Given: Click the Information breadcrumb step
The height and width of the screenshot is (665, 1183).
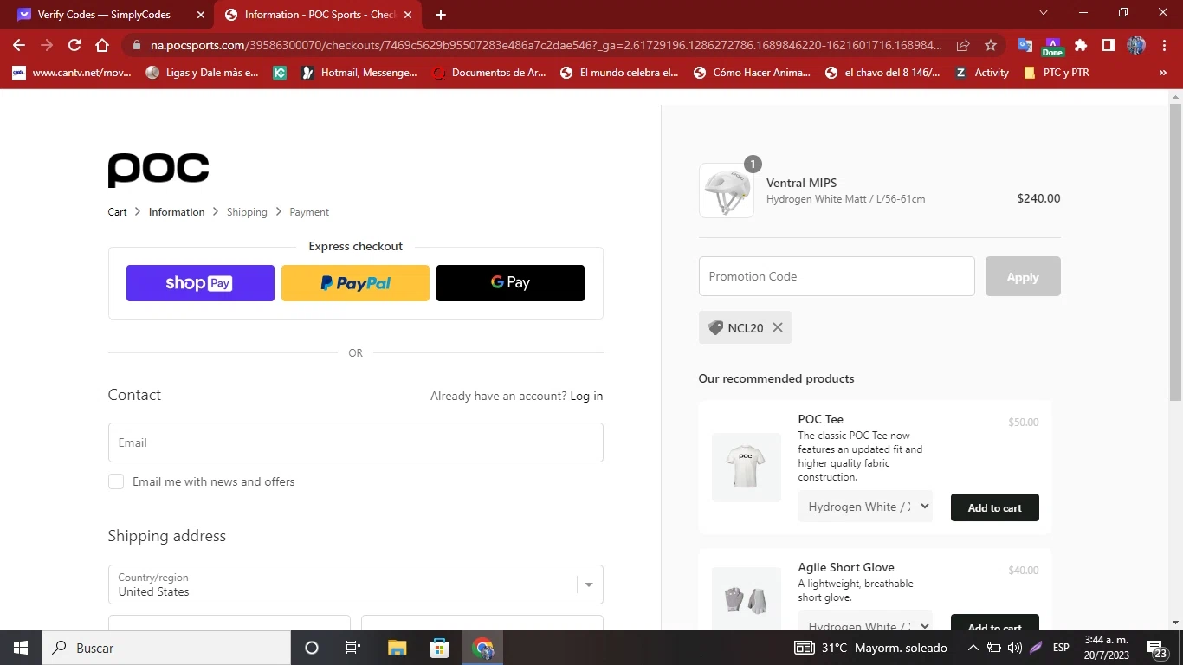Looking at the screenshot, I should tap(177, 212).
